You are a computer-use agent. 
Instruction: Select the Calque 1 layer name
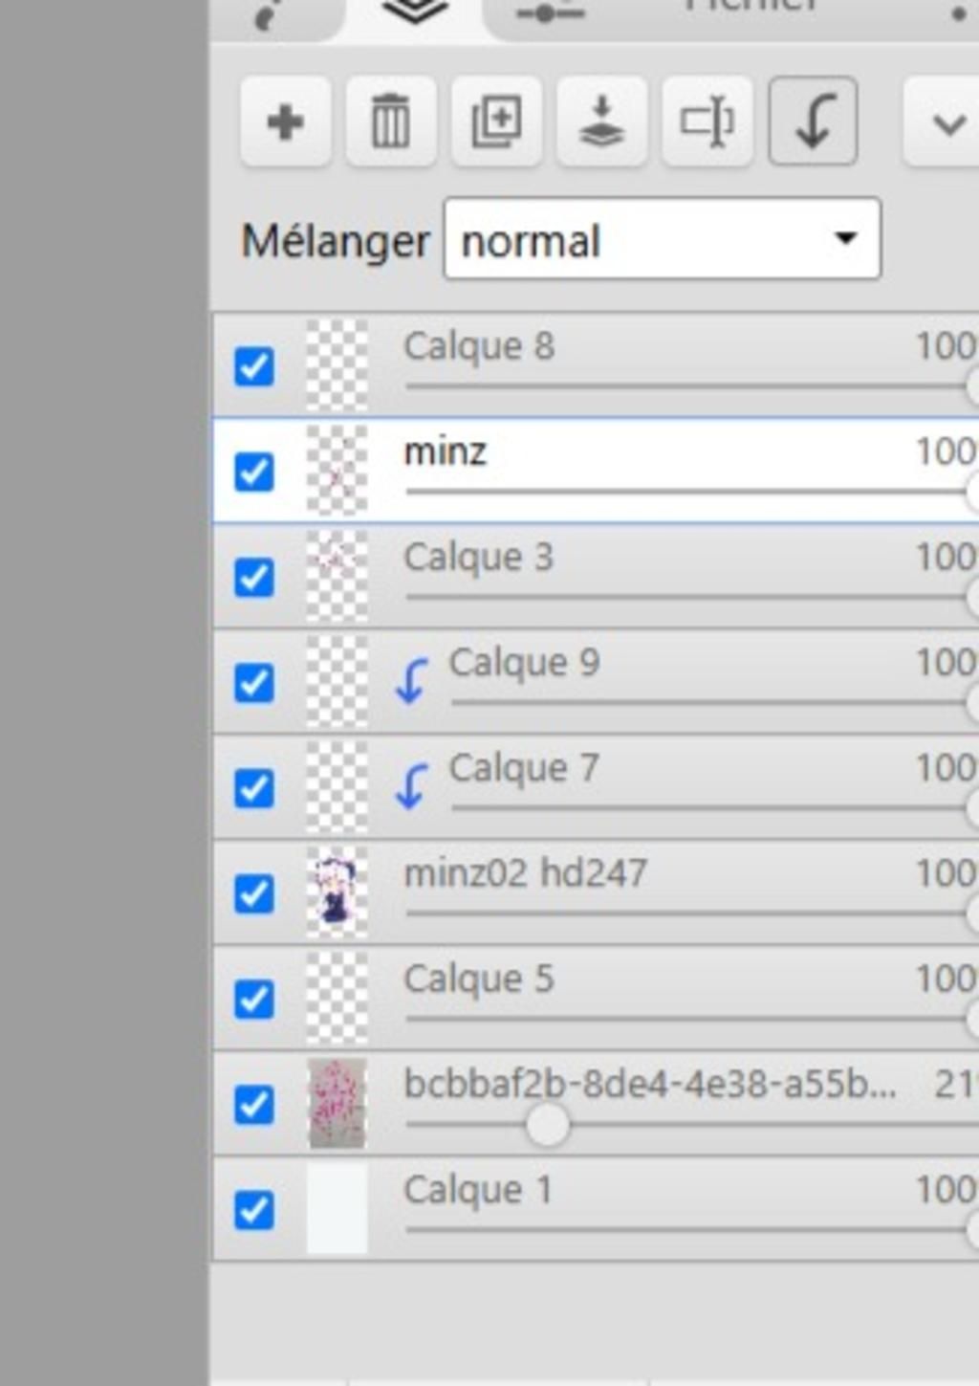click(479, 1190)
